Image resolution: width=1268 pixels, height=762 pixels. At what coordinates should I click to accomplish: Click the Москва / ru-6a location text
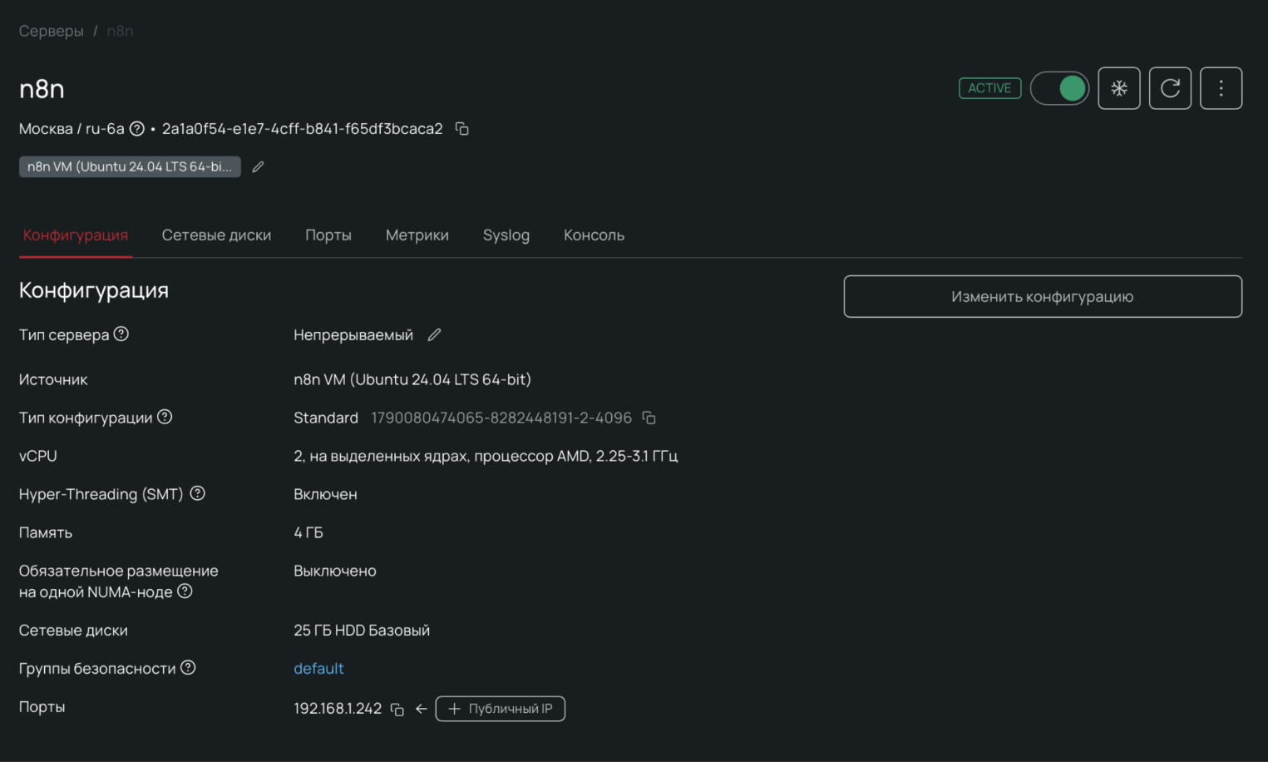pos(72,129)
